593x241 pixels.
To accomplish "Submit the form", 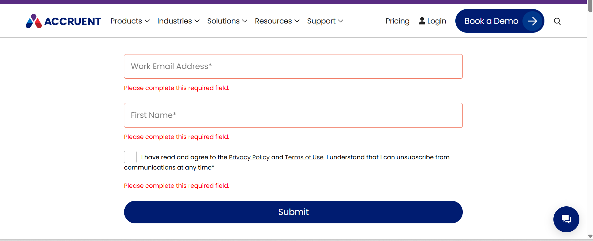I will click(293, 212).
